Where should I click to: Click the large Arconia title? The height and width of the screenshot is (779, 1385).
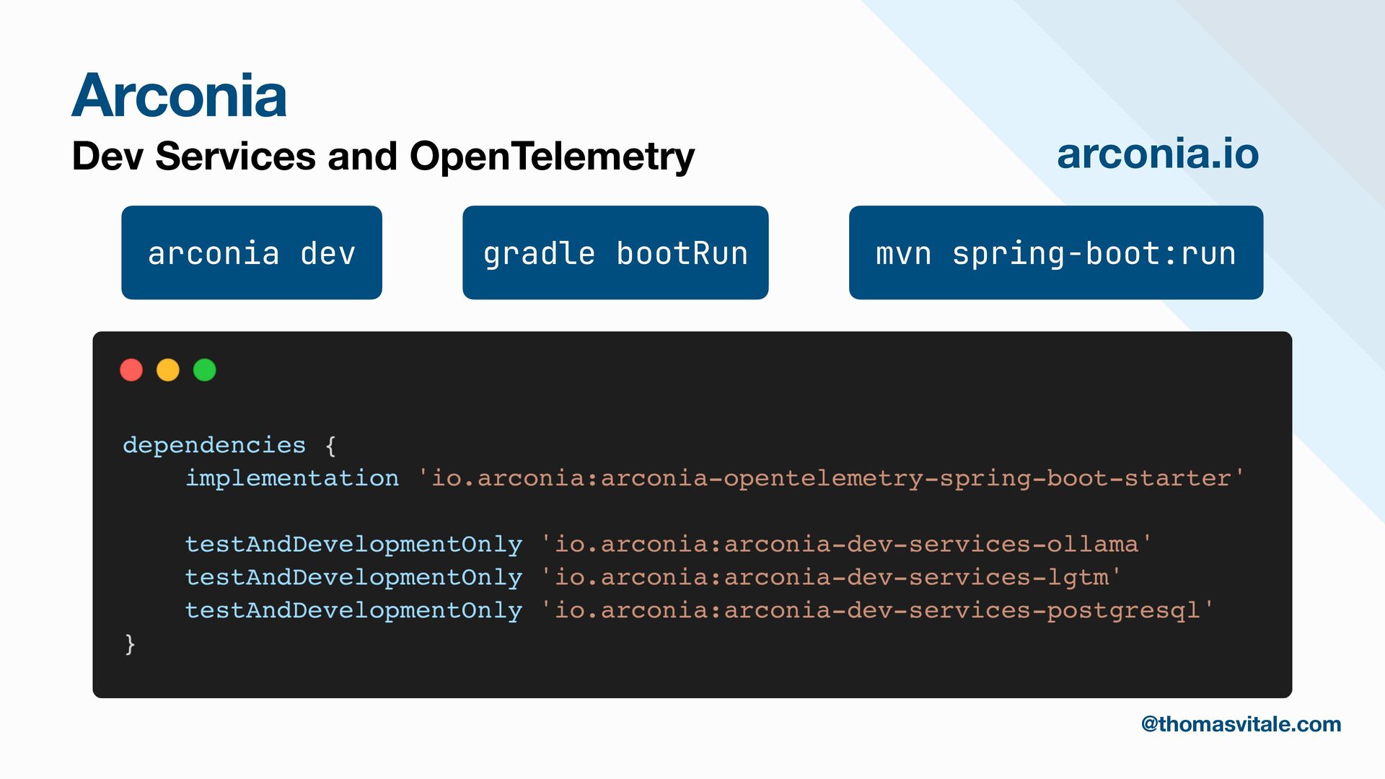[179, 95]
